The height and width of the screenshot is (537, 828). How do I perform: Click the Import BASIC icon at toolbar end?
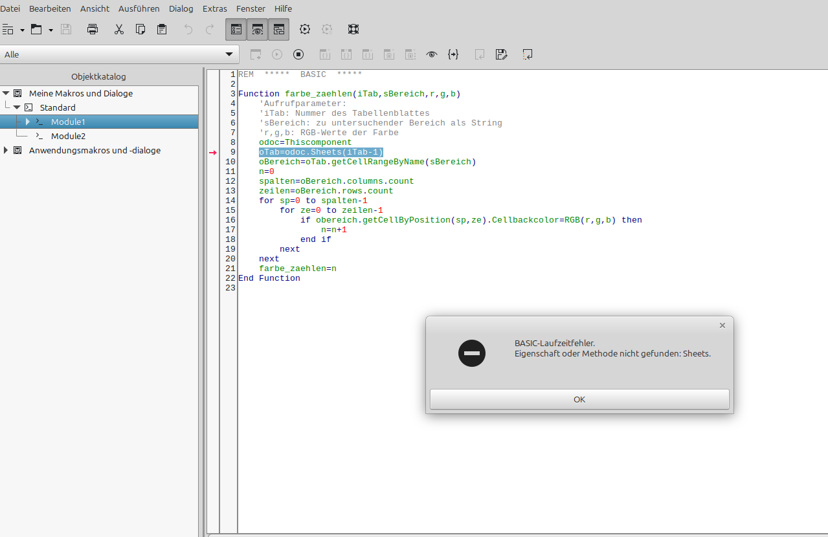528,55
